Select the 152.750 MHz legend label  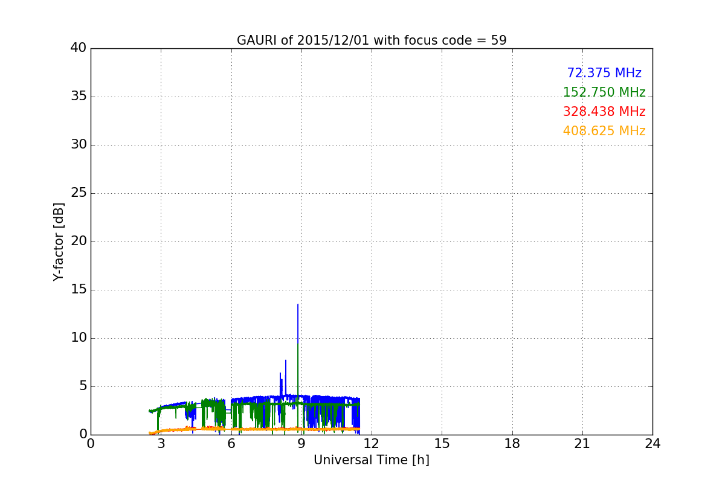pos(604,92)
